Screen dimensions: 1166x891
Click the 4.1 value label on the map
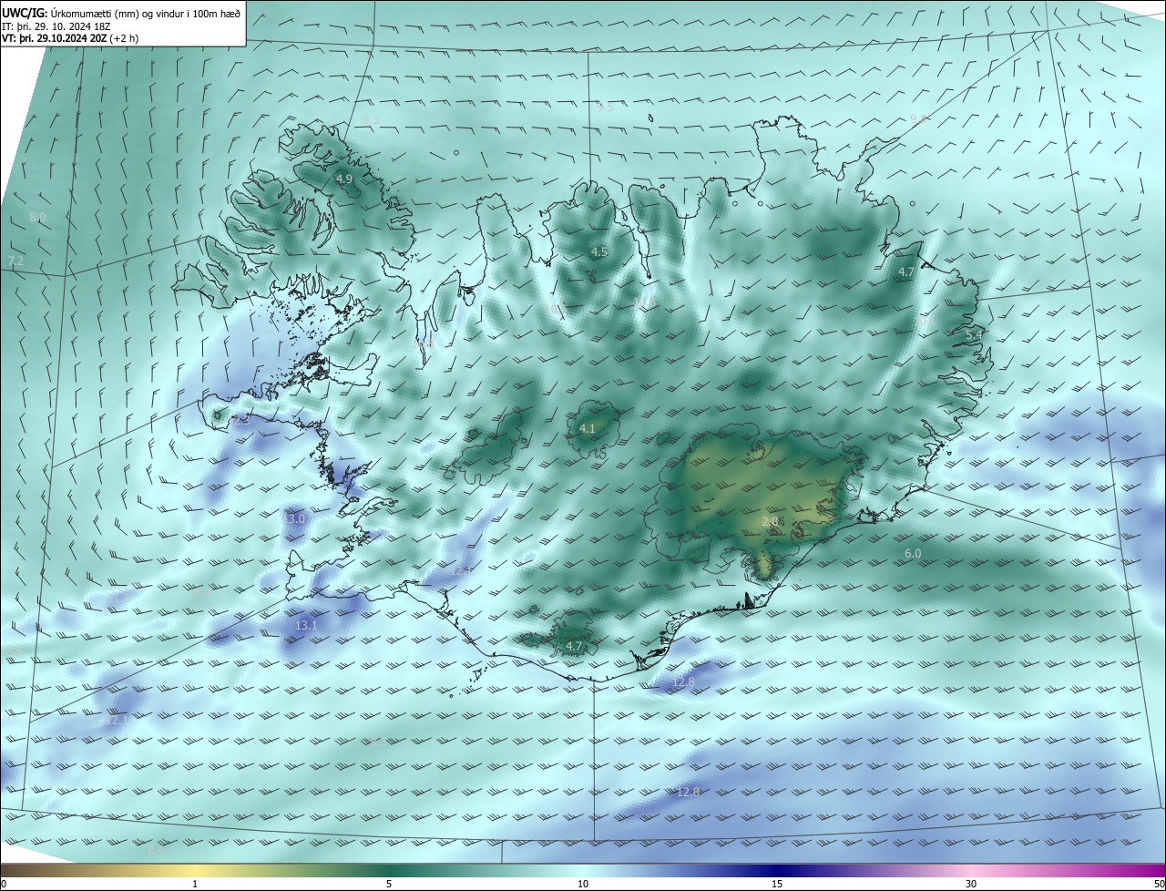(587, 428)
